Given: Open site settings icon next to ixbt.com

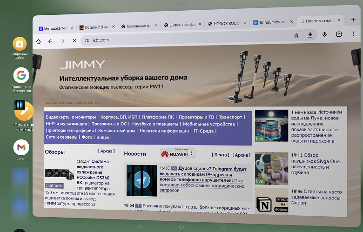Looking at the screenshot, I should coord(87,40).
